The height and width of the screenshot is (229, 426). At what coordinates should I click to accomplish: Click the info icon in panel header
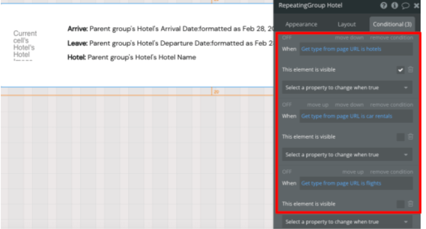[395, 5]
